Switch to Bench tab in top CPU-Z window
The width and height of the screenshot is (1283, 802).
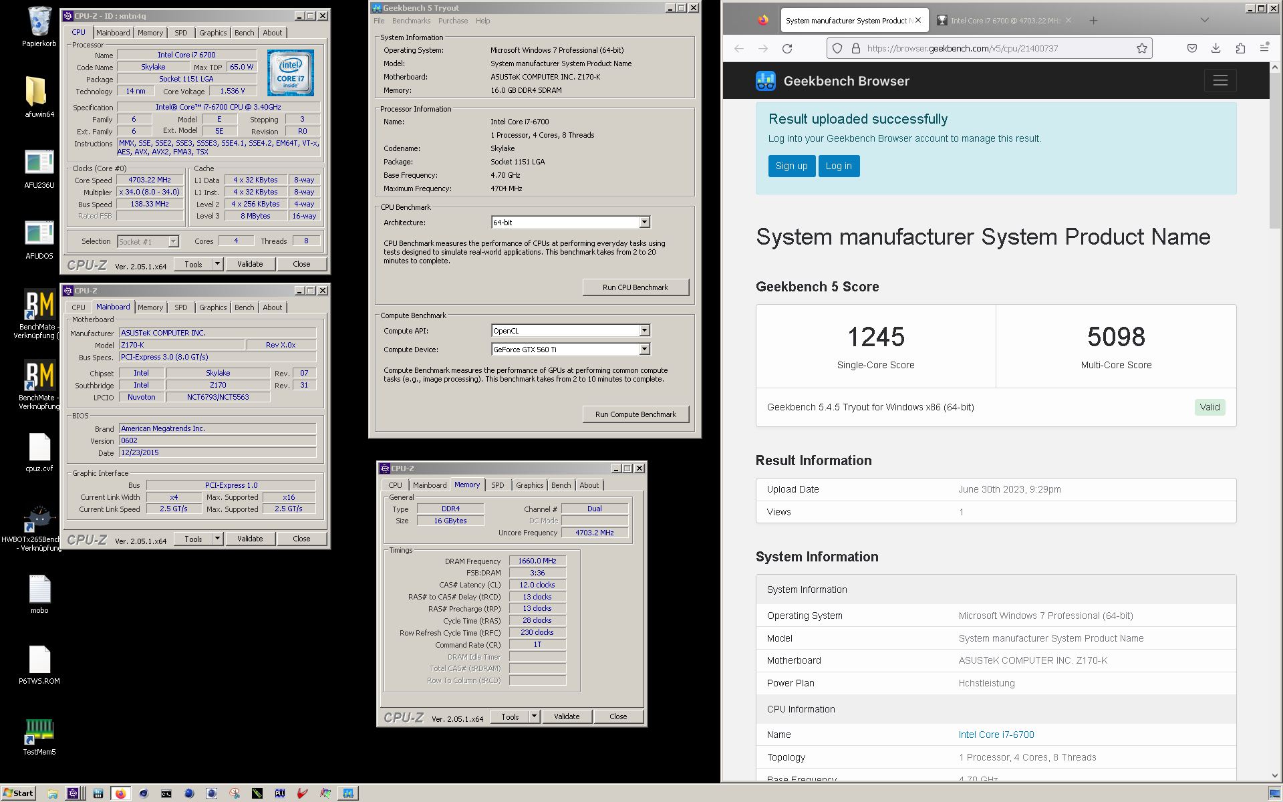pos(244,33)
